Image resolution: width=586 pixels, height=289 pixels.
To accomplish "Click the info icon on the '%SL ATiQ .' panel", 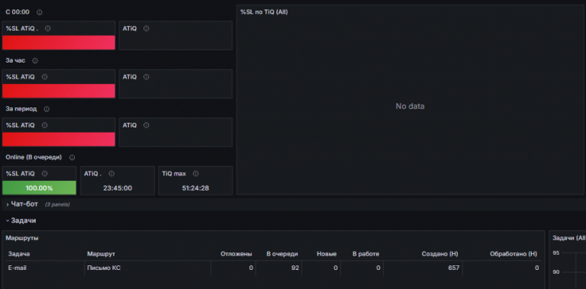I will coord(48,28).
